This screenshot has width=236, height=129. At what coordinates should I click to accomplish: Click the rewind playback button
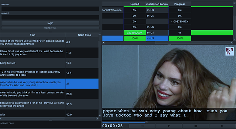coord(142,126)
